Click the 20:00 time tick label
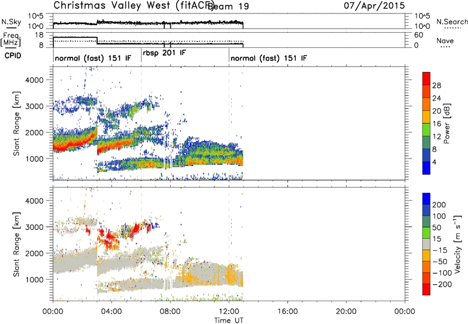Image resolution: width=468 pixels, height=324 pixels. 346,312
